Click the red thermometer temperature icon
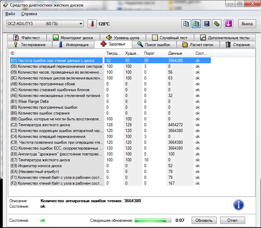The height and width of the screenshot is (228, 261). (92, 24)
